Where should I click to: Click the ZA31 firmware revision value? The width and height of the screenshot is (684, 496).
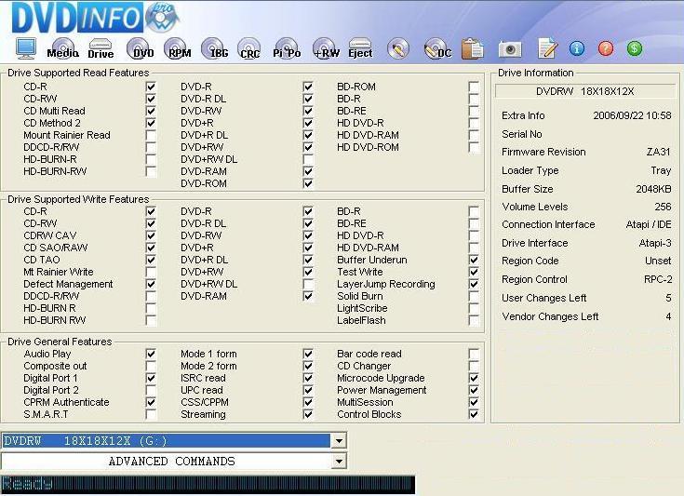658,152
